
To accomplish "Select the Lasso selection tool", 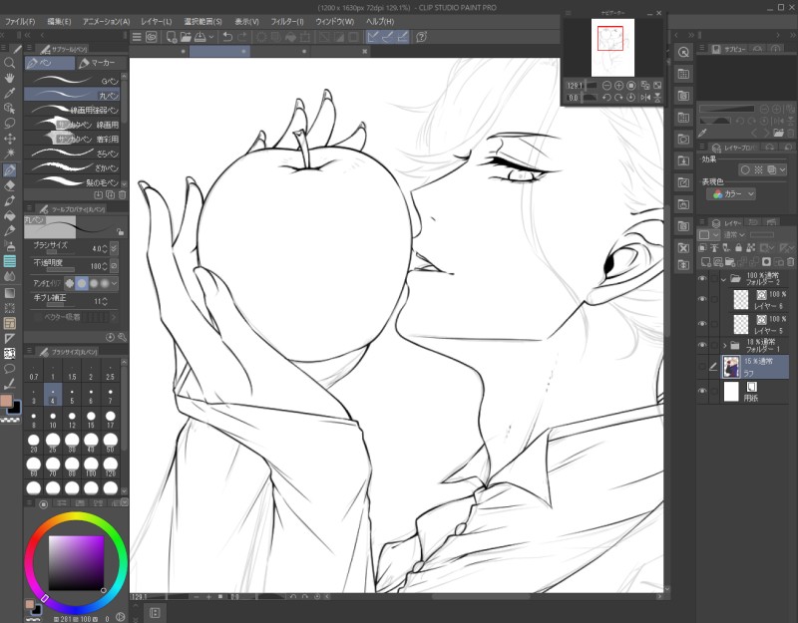I will 9,123.
